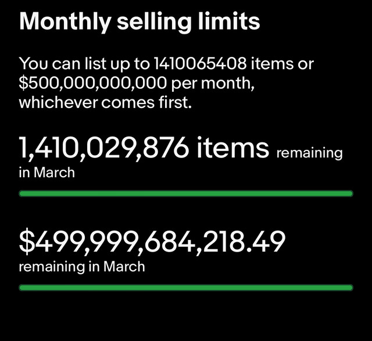Viewport: 372px width, 341px height.
Task: Click the "remaining in March" label under the dollar amount
Action: tap(82, 267)
